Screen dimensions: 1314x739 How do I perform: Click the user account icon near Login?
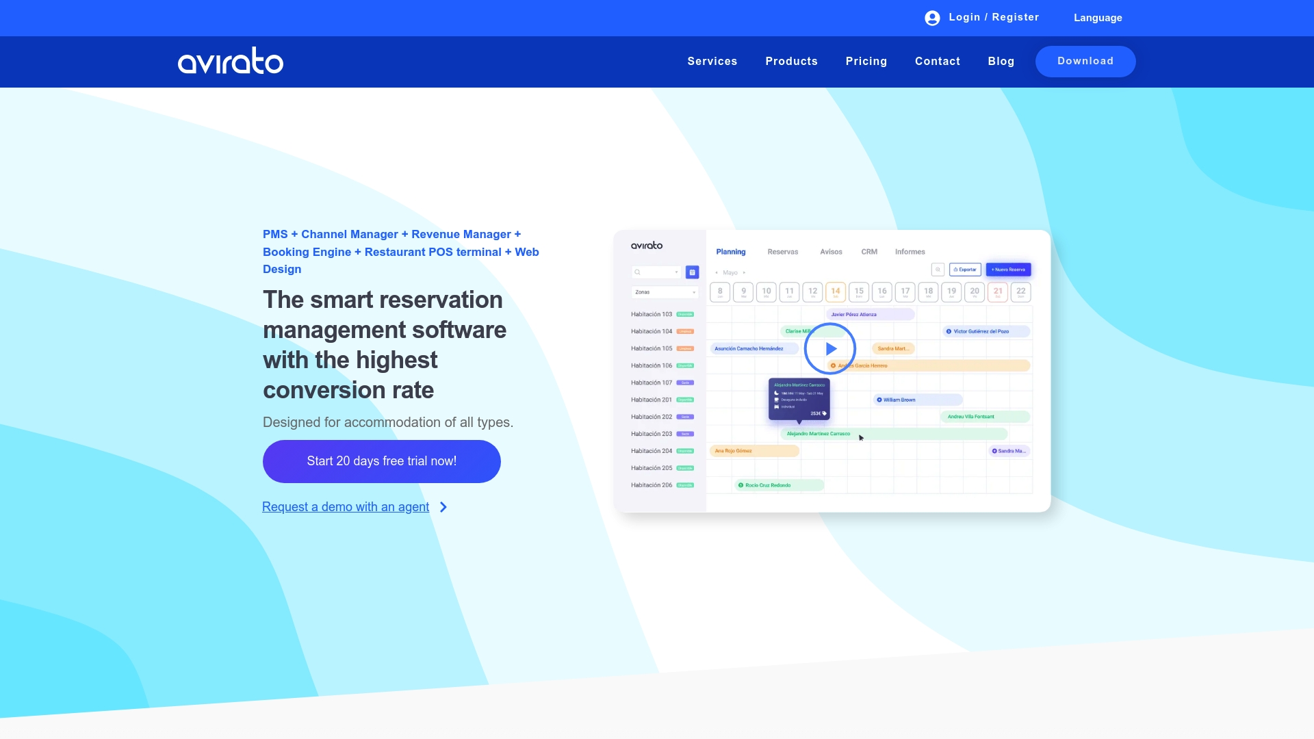(x=931, y=17)
